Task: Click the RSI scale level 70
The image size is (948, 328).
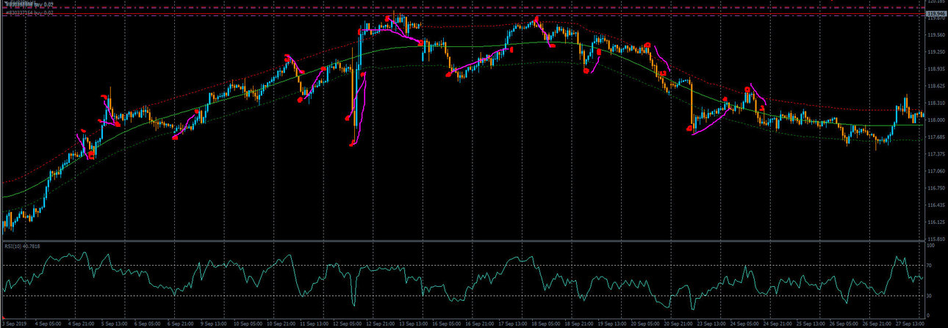Action: pyautogui.click(x=930, y=266)
